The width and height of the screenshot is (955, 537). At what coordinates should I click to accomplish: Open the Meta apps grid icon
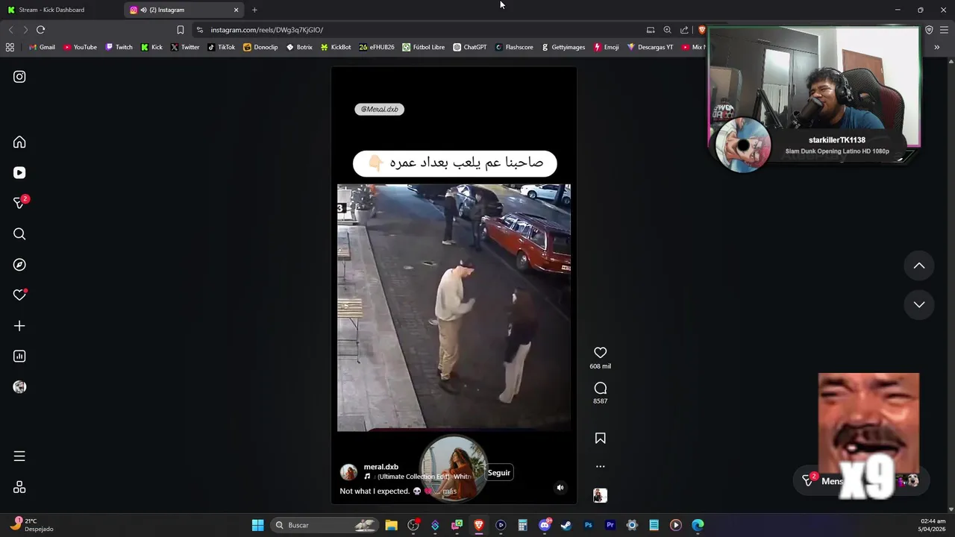pyautogui.click(x=19, y=487)
